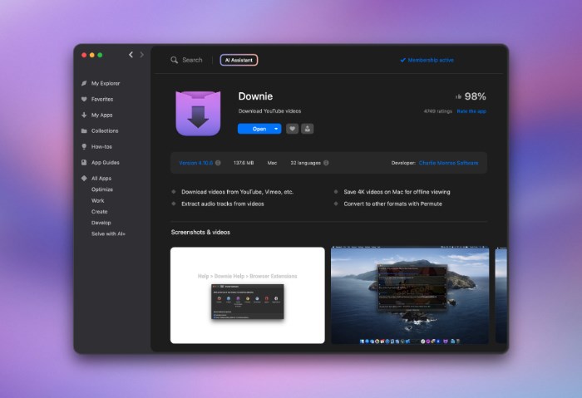The width and height of the screenshot is (582, 398).
Task: Click the App Guides book icon
Action: [84, 163]
